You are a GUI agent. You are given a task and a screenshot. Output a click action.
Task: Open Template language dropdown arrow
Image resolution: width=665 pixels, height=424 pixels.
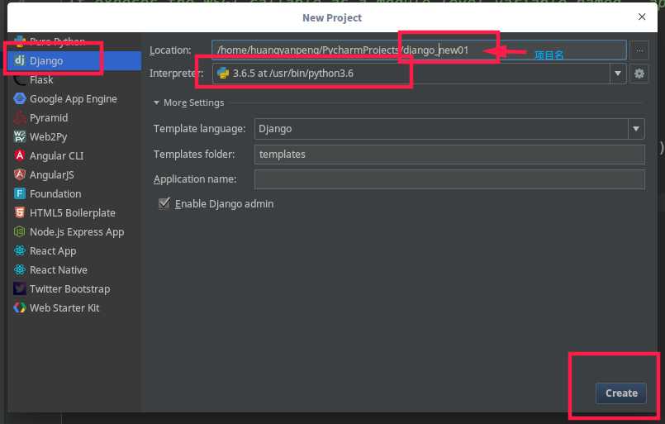(x=636, y=129)
